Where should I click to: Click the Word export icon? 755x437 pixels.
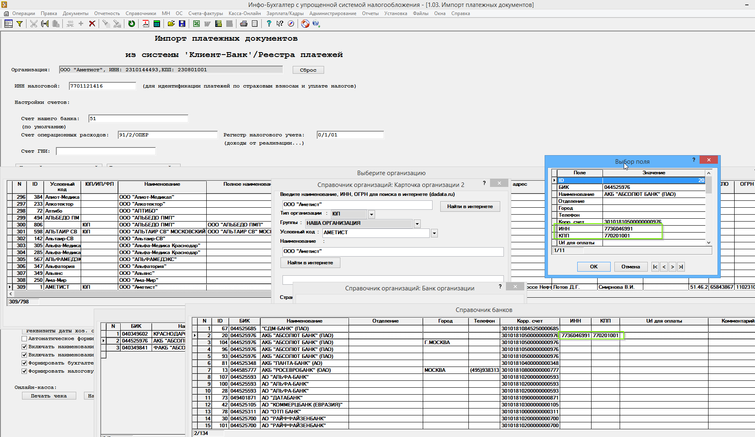(x=207, y=24)
